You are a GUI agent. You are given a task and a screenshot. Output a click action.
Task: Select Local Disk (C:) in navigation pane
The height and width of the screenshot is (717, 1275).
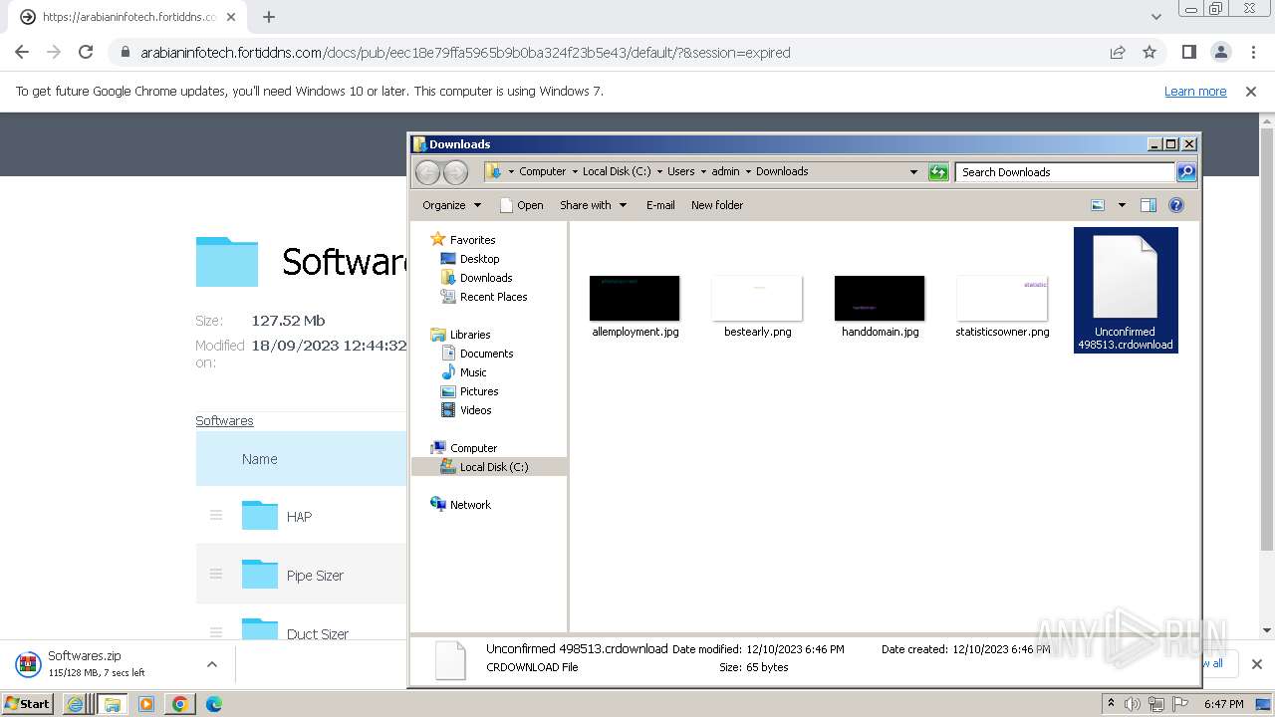click(493, 467)
